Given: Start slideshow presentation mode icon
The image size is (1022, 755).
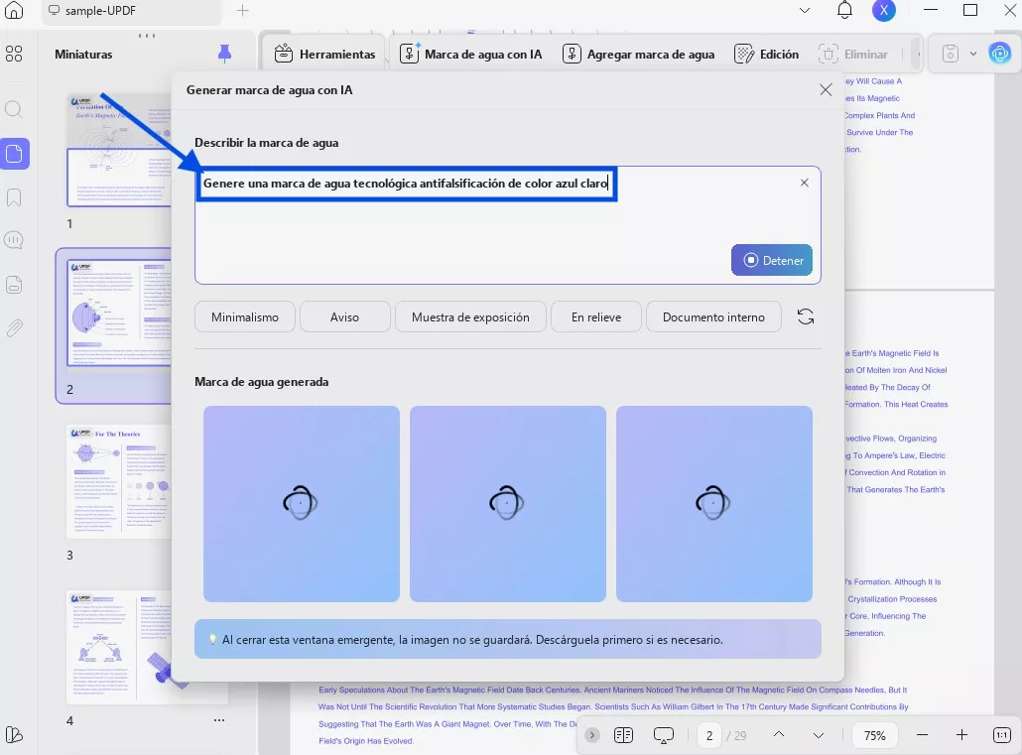Looking at the screenshot, I should click(664, 735).
